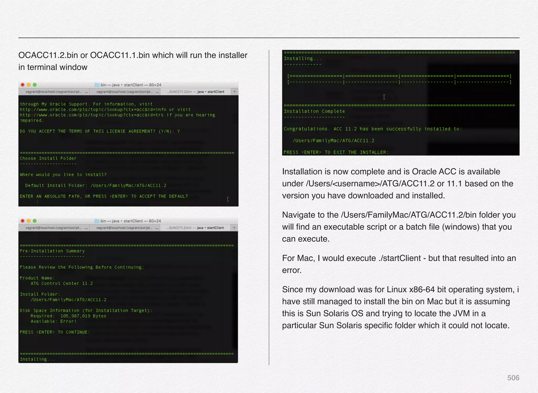The height and width of the screenshot is (393, 538).
Task: Switch to the java startClient tab in lower terminal
Action: coord(195,228)
